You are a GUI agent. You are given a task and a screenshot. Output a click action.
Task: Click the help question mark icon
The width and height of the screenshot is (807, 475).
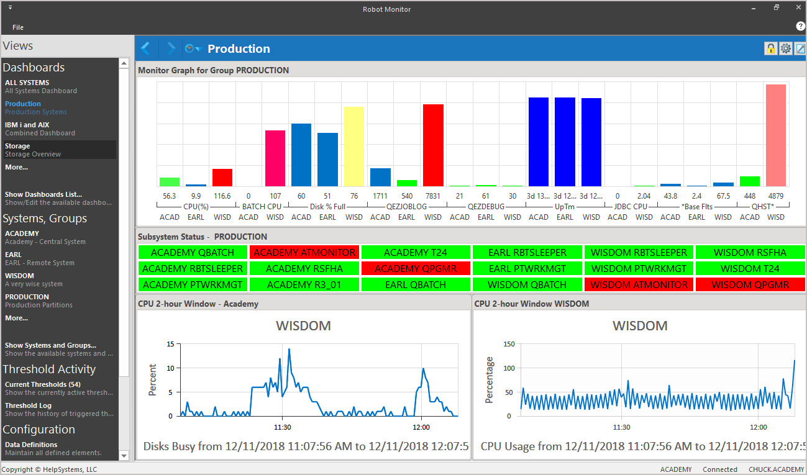[800, 26]
